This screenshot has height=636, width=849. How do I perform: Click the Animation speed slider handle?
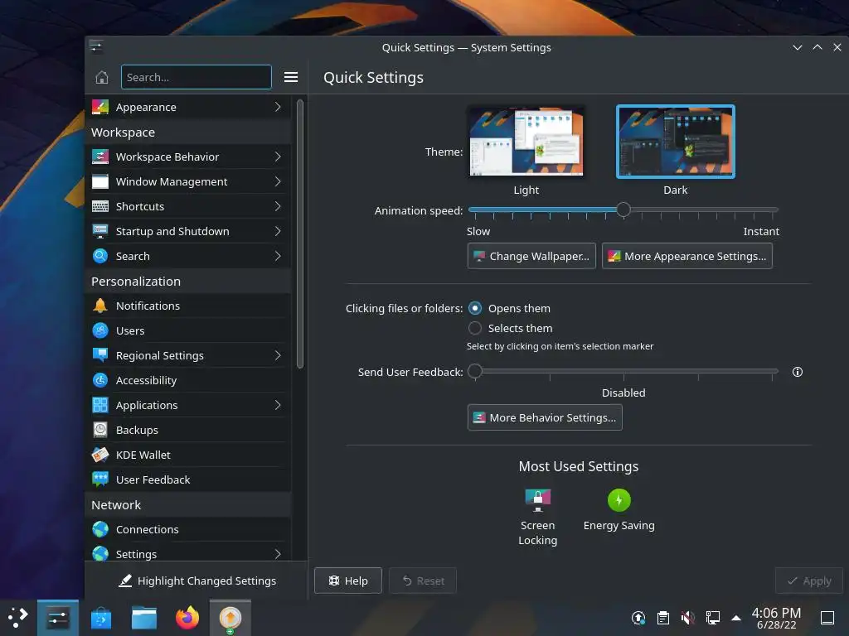click(623, 210)
